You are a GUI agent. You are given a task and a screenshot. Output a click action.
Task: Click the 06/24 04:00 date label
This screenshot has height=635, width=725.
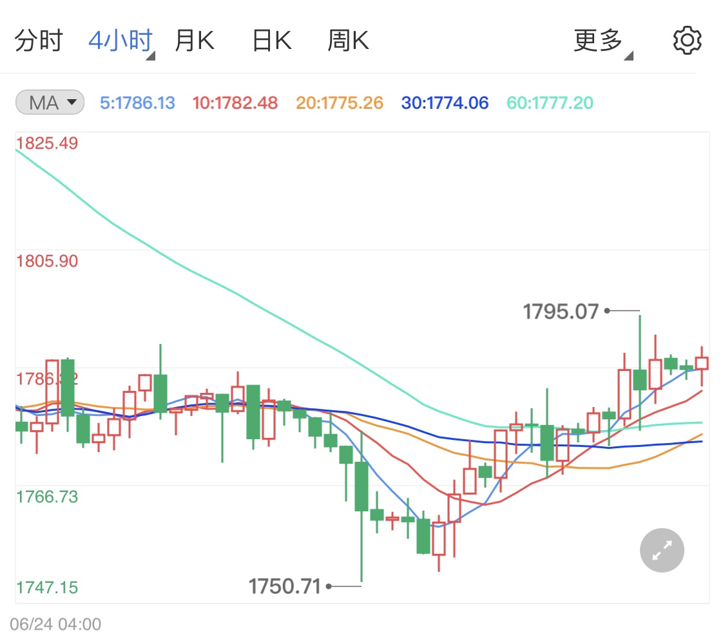click(55, 624)
